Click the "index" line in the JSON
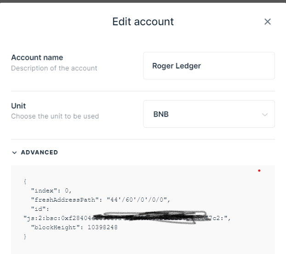This screenshot has height=254, width=286. point(51,191)
